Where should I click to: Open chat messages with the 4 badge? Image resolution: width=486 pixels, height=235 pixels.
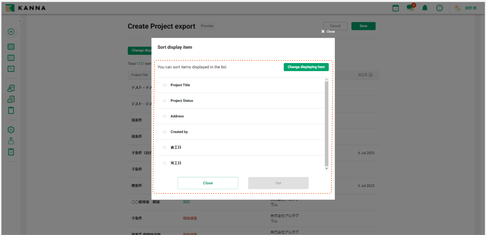click(x=410, y=8)
